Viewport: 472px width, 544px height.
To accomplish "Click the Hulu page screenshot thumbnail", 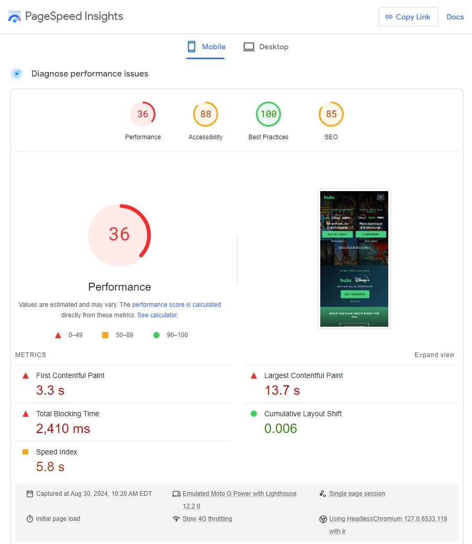I will point(354,259).
